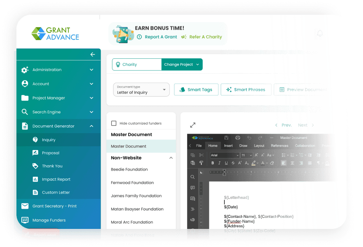Apply superscript formatting

click(240, 163)
